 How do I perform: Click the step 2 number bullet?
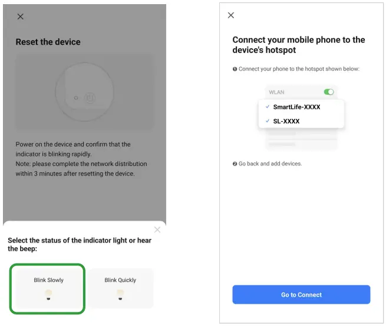point(235,164)
